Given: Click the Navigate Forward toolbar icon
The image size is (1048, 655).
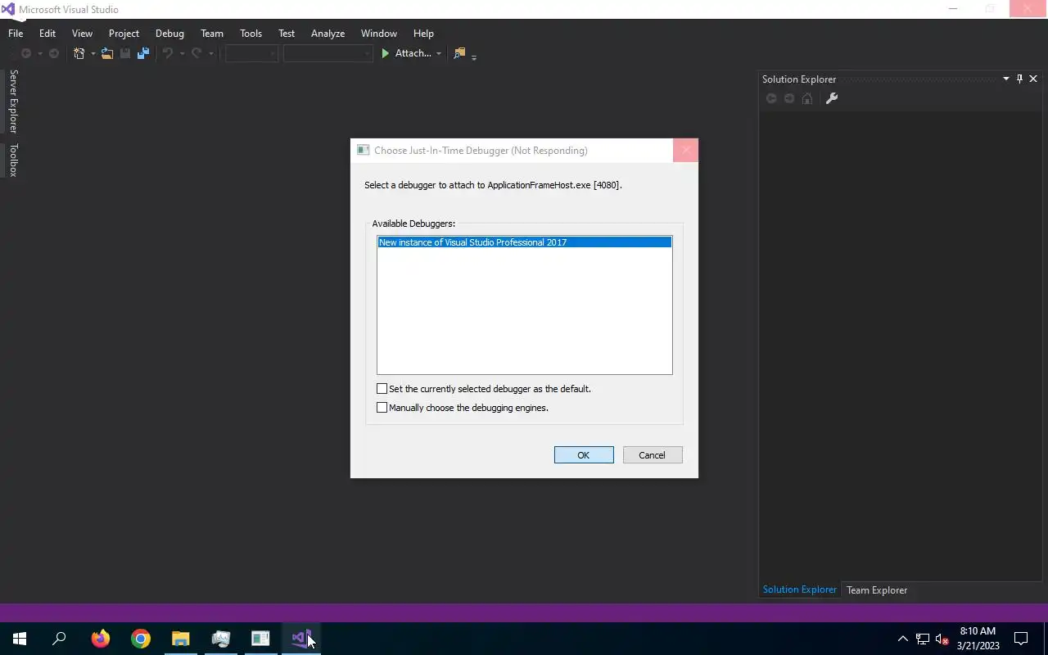Looking at the screenshot, I should [54, 53].
